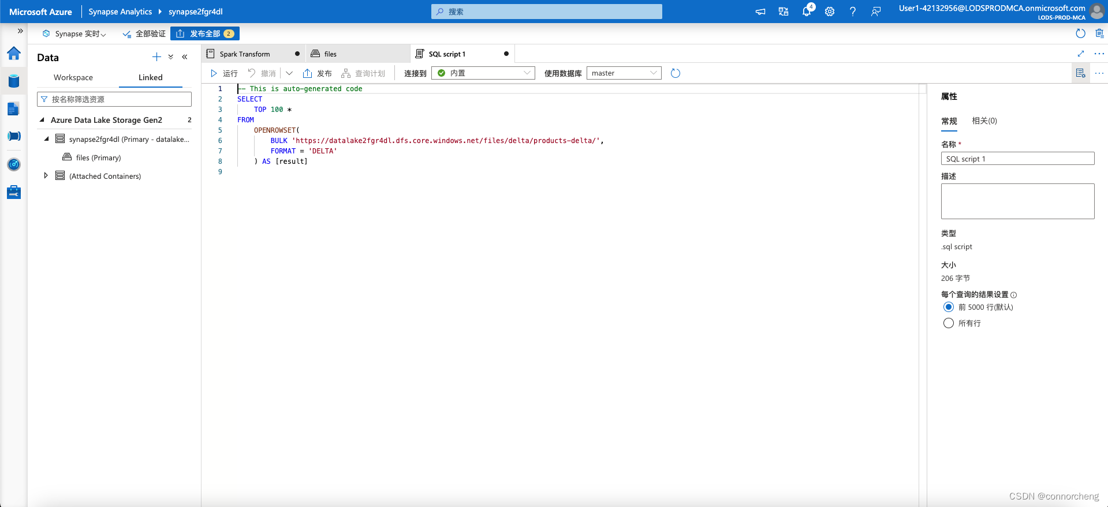Open the directory switcher icon

coord(784,12)
